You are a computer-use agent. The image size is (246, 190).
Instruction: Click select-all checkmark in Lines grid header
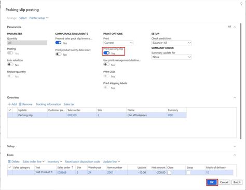click(x=10, y=168)
